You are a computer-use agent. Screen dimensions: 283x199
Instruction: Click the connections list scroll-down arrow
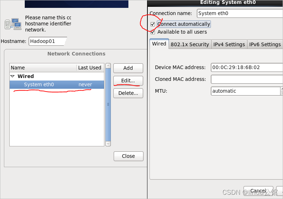(108, 143)
